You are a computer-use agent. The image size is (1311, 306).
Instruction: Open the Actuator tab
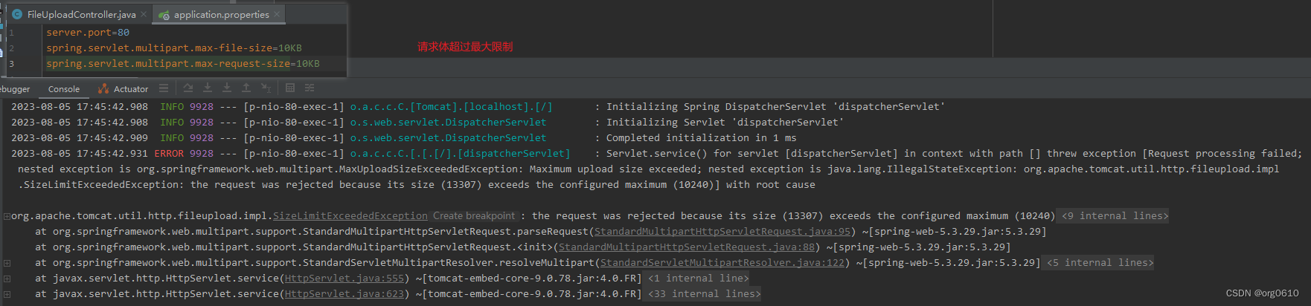124,88
